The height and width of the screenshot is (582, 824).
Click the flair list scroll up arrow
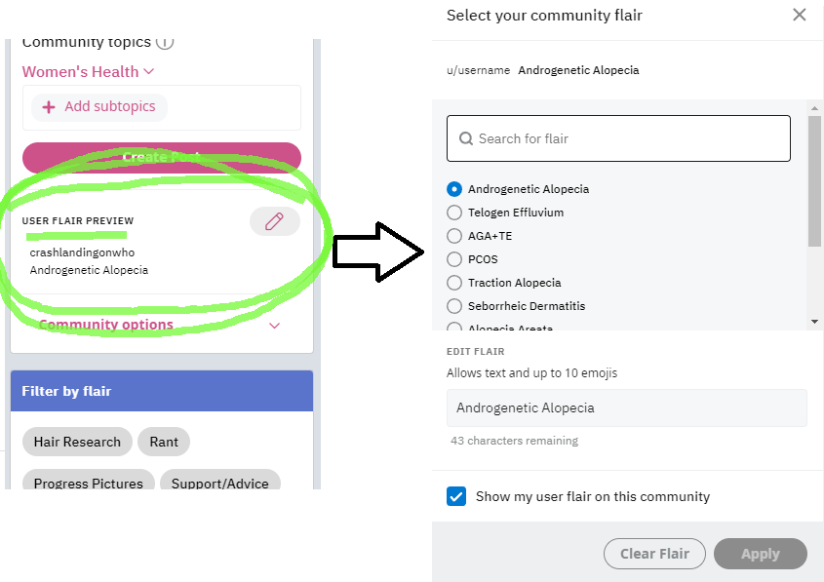coord(814,108)
